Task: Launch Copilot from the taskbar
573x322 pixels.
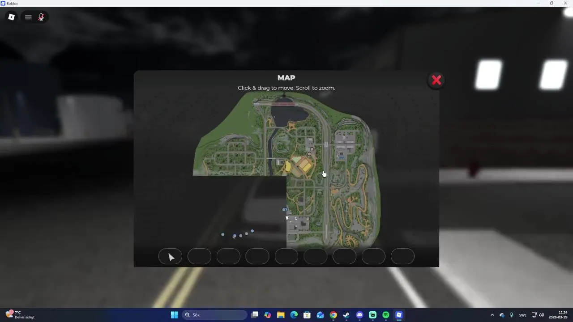Action: pos(268,315)
